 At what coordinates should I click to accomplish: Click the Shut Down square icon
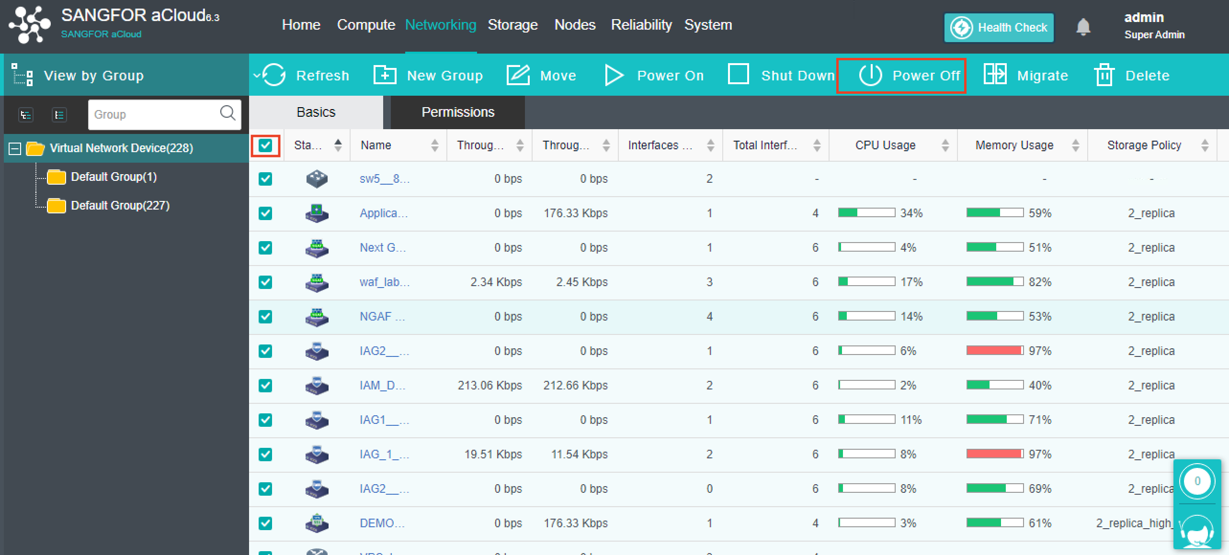click(x=738, y=75)
